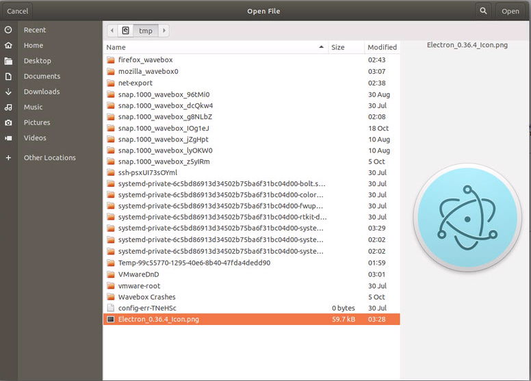Select the net-export folder
The height and width of the screenshot is (381, 531).
pyautogui.click(x=251, y=83)
